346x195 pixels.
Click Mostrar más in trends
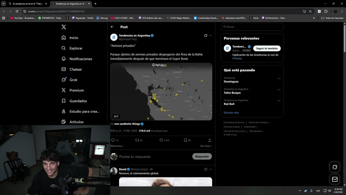[231, 113]
